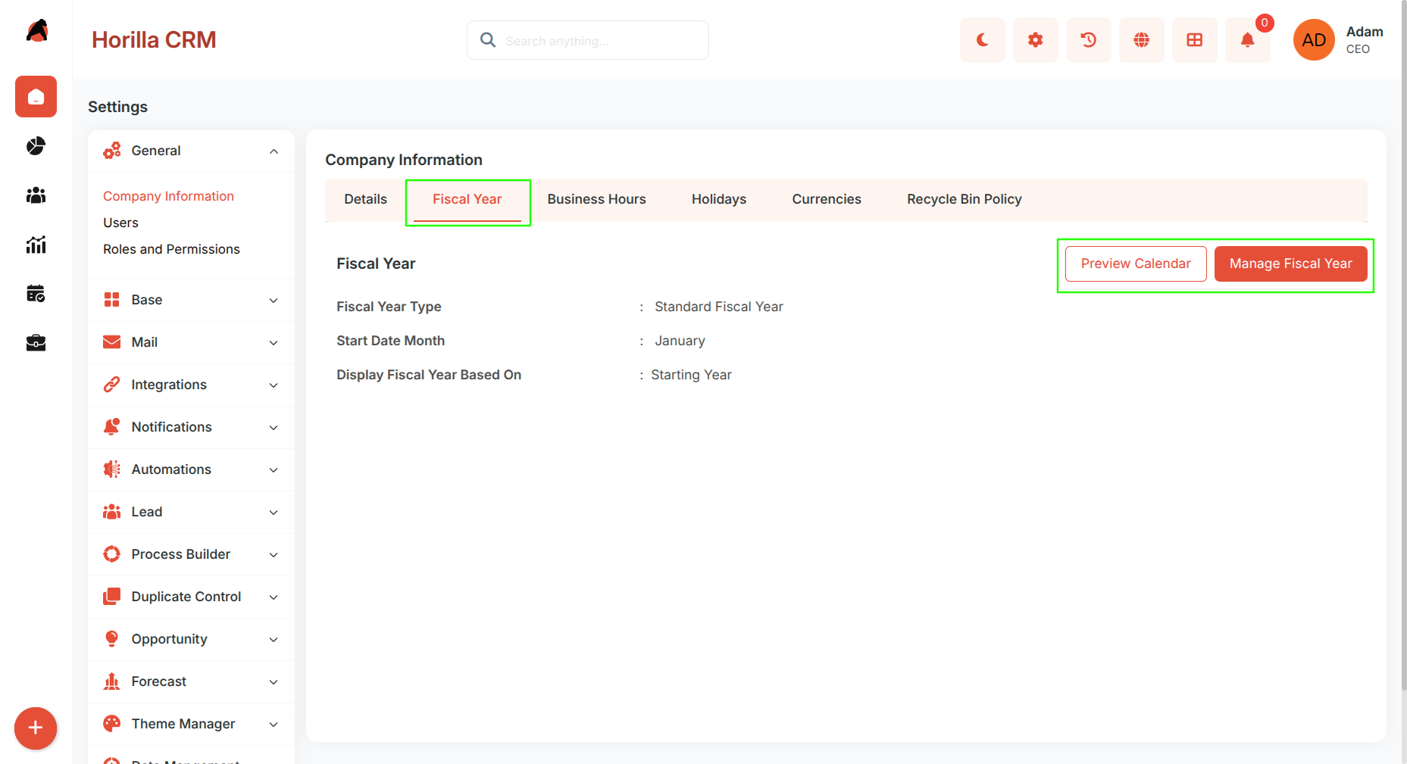The width and height of the screenshot is (1407, 764).
Task: Open the calendar check sidebar icon
Action: (x=36, y=294)
